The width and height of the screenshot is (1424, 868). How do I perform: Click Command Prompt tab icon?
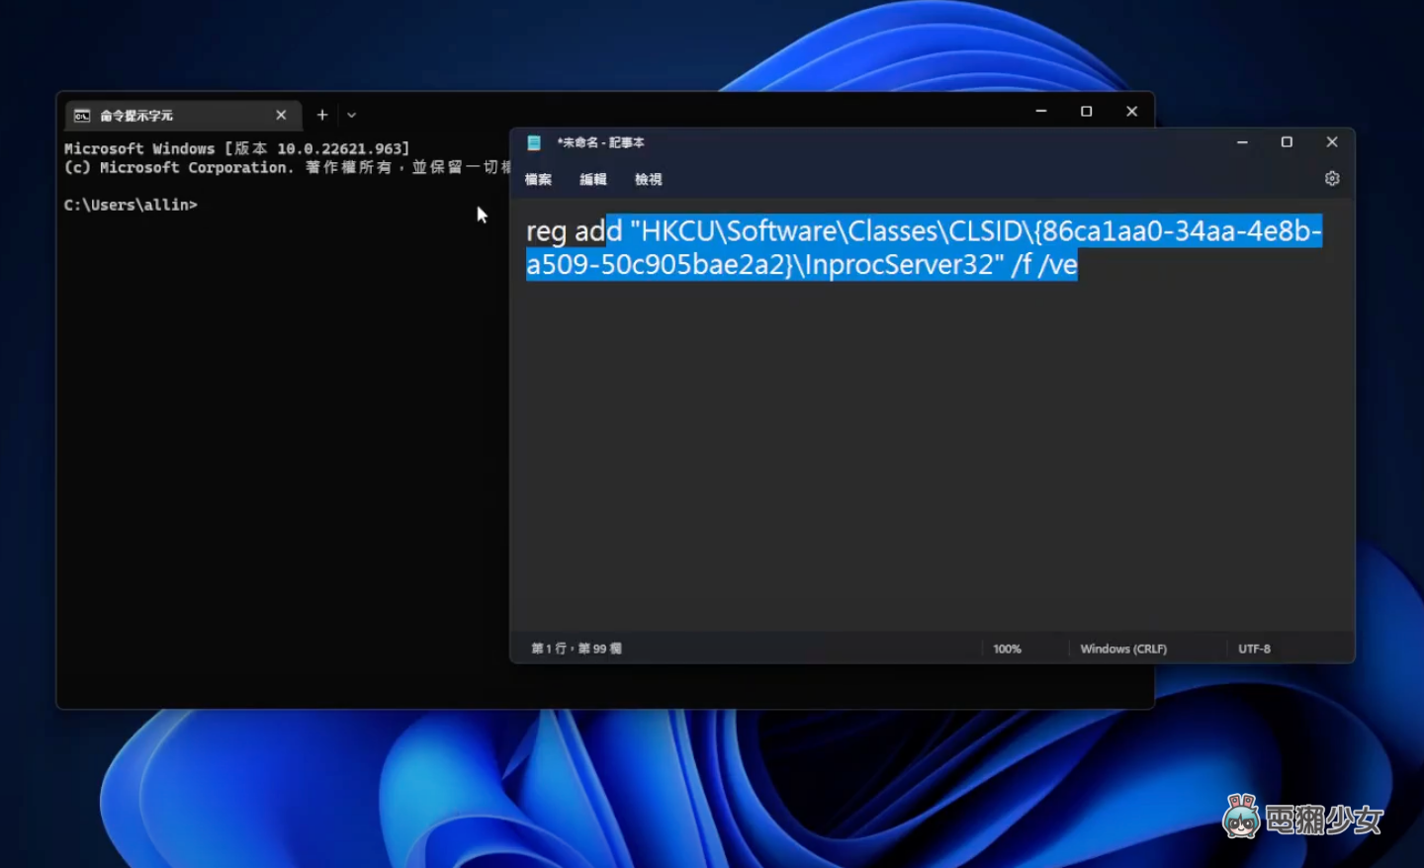coord(82,116)
